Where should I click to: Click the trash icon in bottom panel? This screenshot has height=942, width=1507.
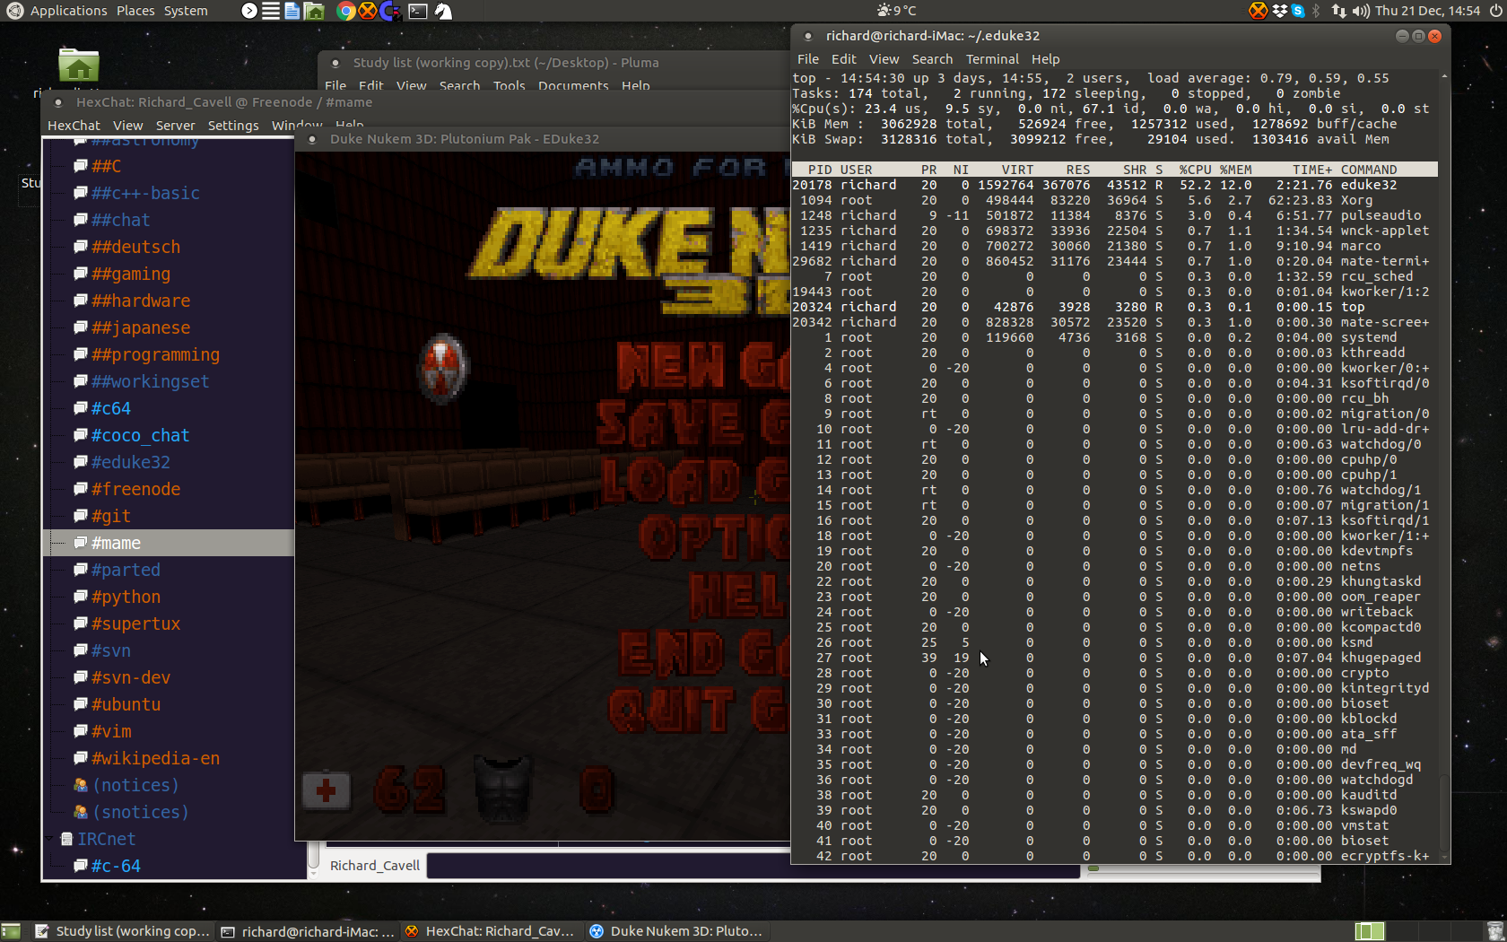coord(1495,931)
